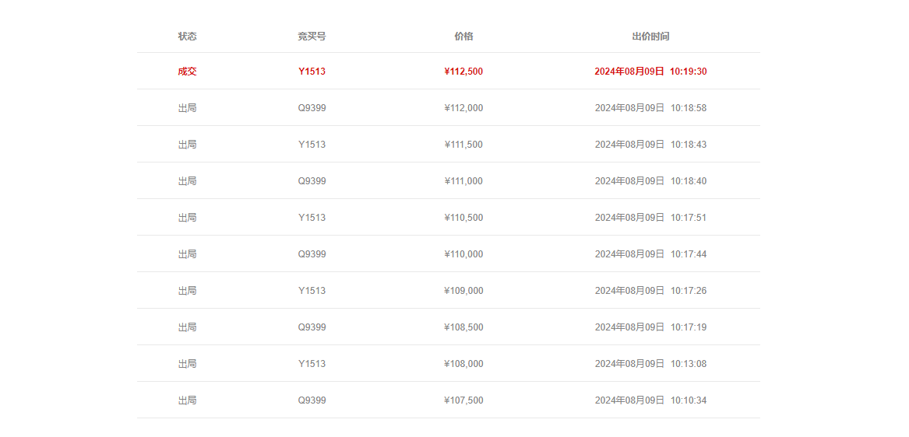Click the ¥109,000 bid price
The width and height of the screenshot is (909, 437).
click(x=463, y=290)
